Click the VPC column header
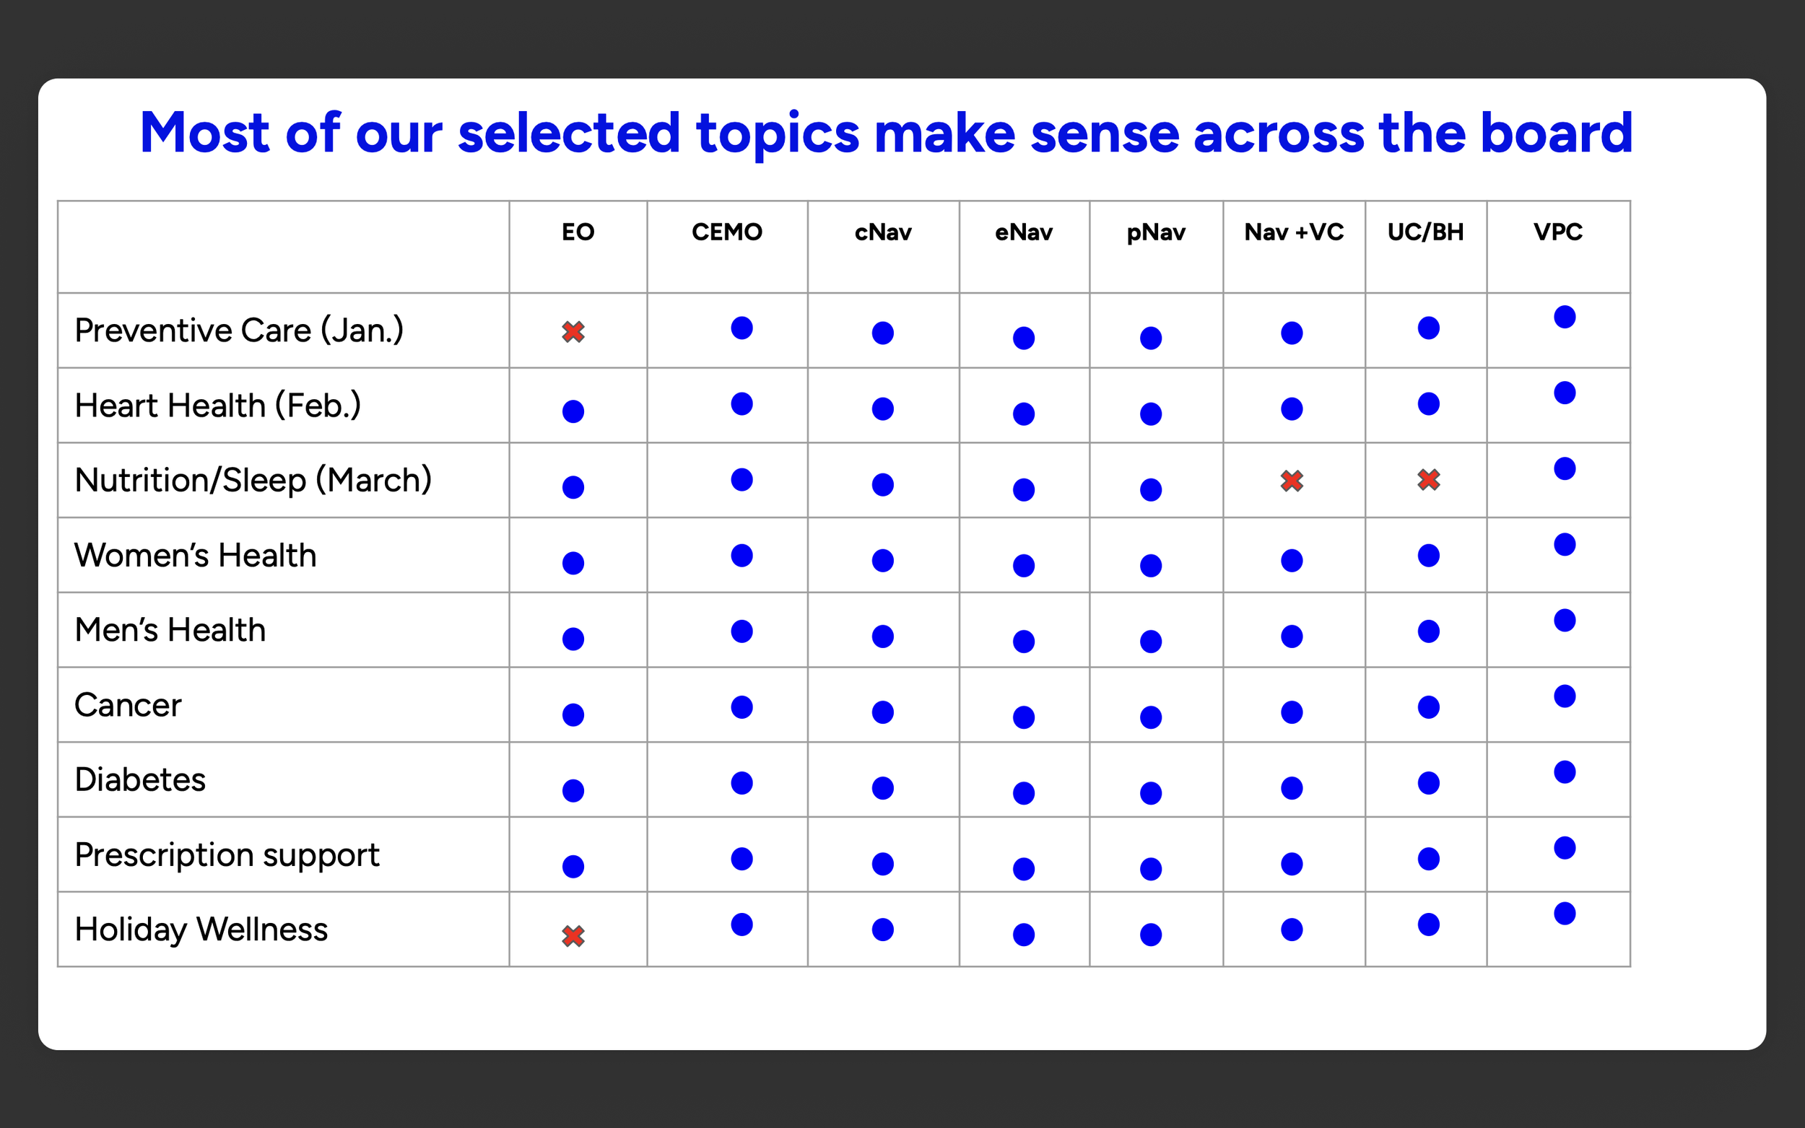This screenshot has width=1805, height=1128. tap(1558, 232)
